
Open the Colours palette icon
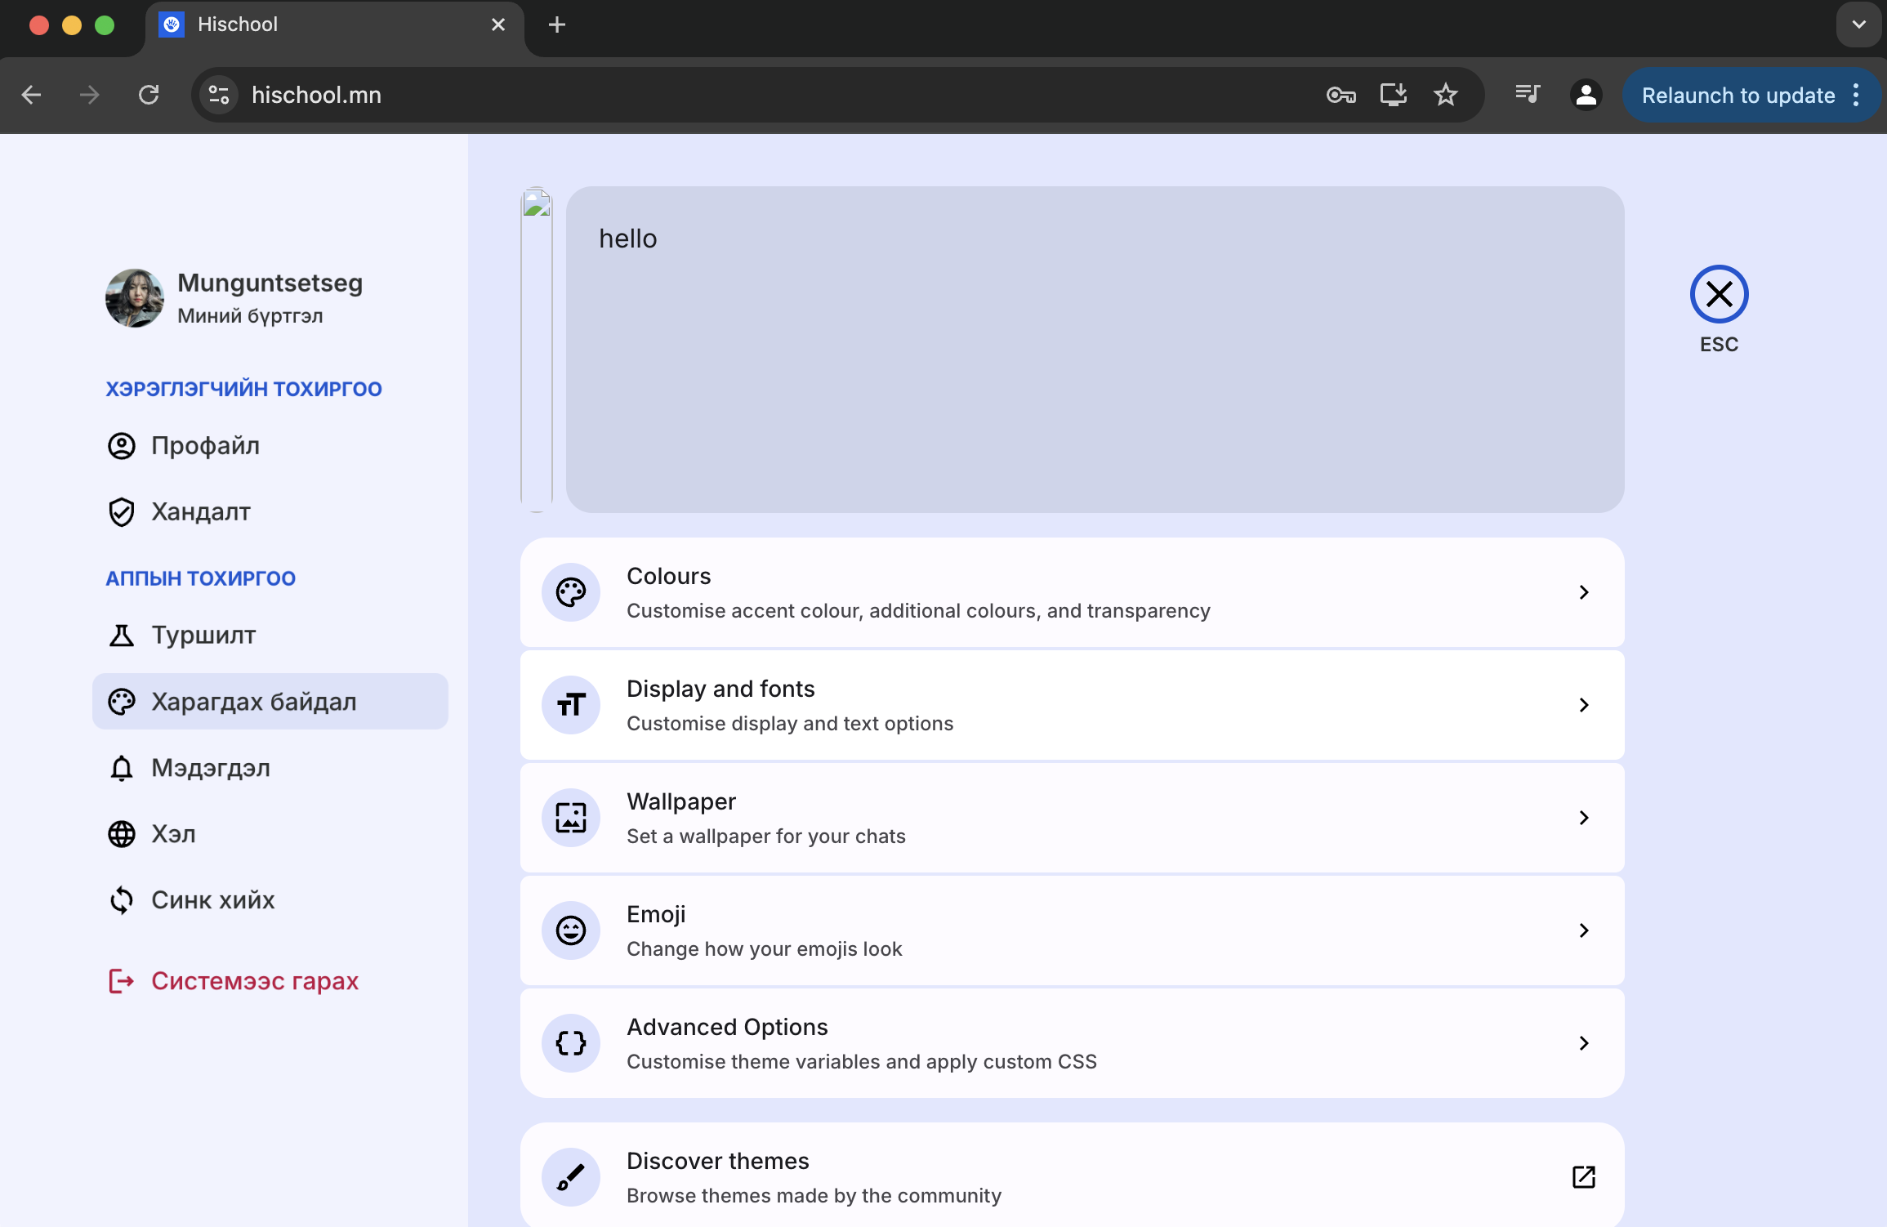pyautogui.click(x=569, y=592)
